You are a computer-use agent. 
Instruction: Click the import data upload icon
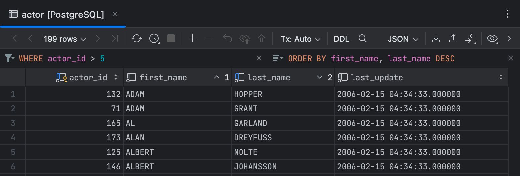[453, 39]
